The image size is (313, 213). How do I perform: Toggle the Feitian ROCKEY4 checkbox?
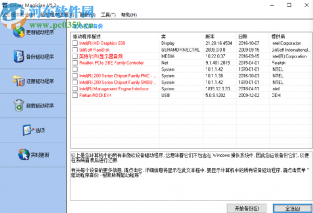[x=75, y=96]
